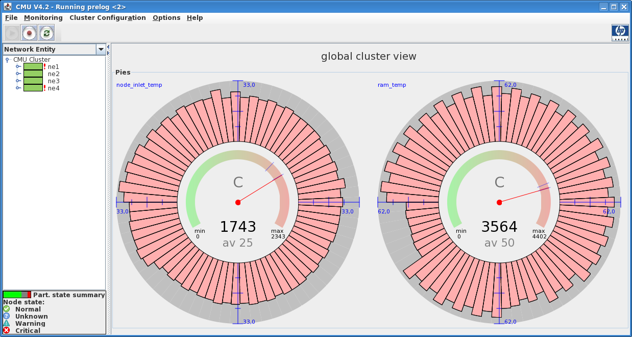Image resolution: width=632 pixels, height=337 pixels.
Task: Collapse the CMU Cluster tree node
Action: coord(8,60)
